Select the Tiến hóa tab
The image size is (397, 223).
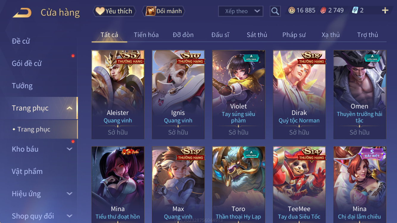pos(146,35)
